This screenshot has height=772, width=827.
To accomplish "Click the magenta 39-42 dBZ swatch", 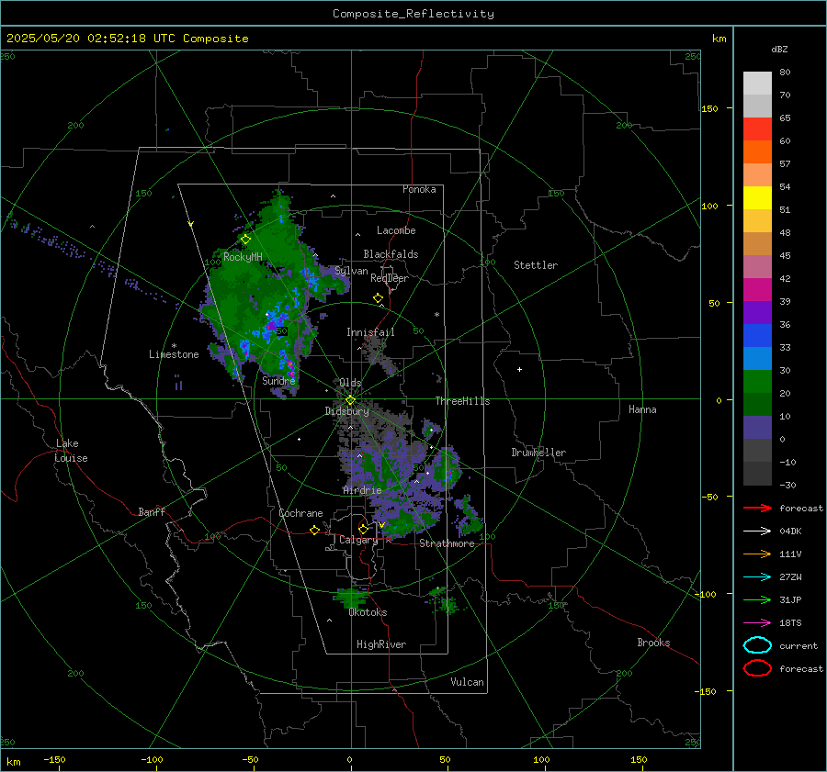I will (x=757, y=290).
